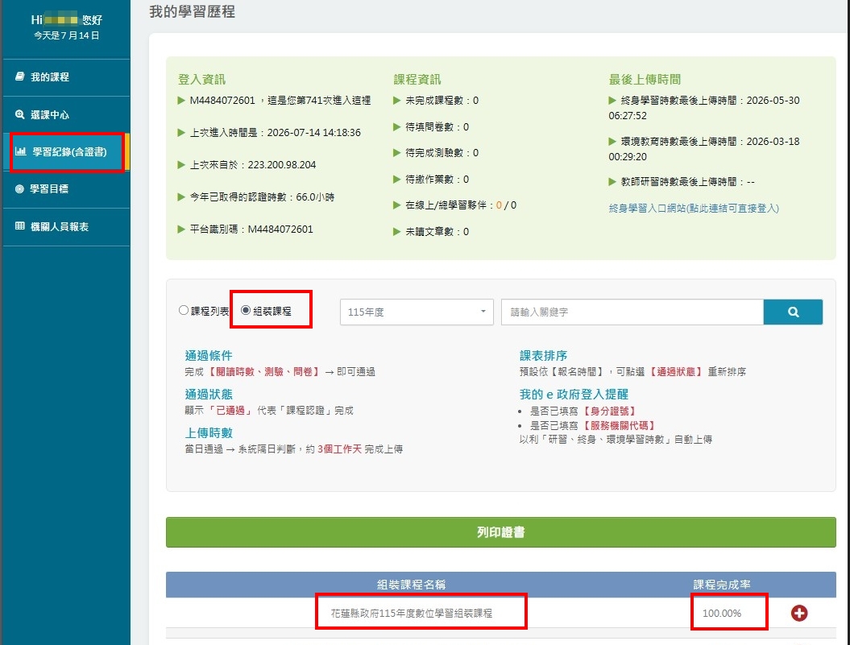This screenshot has height=645, width=850.
Task: Click the 課程完成率 column header
Action: [722, 585]
